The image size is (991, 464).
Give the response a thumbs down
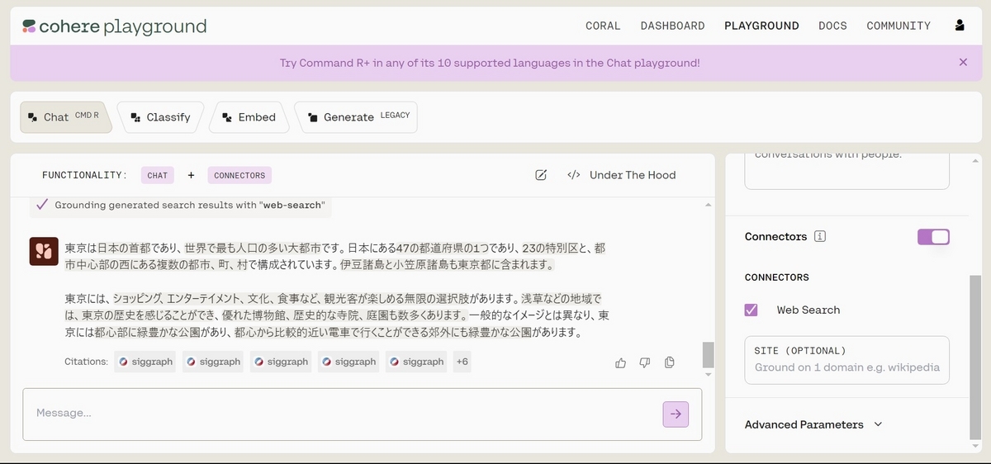(x=645, y=362)
